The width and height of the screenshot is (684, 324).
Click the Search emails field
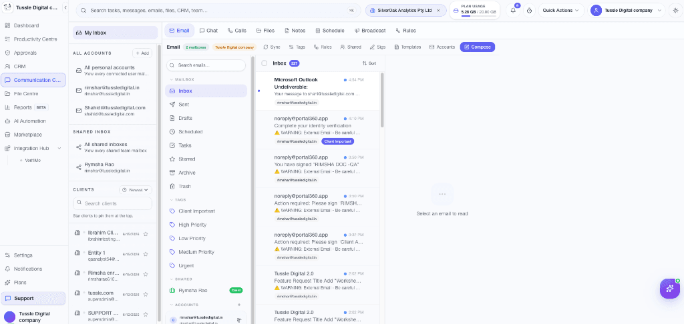pos(206,65)
